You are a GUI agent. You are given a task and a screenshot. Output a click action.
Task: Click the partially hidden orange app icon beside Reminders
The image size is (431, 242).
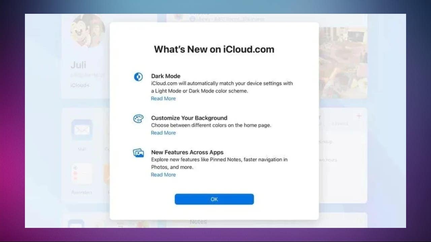(107, 174)
